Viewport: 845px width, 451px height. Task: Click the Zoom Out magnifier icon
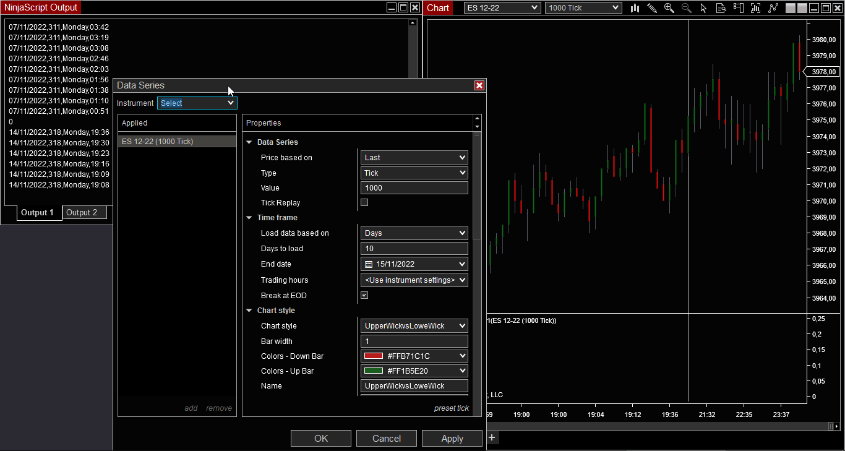[687, 8]
